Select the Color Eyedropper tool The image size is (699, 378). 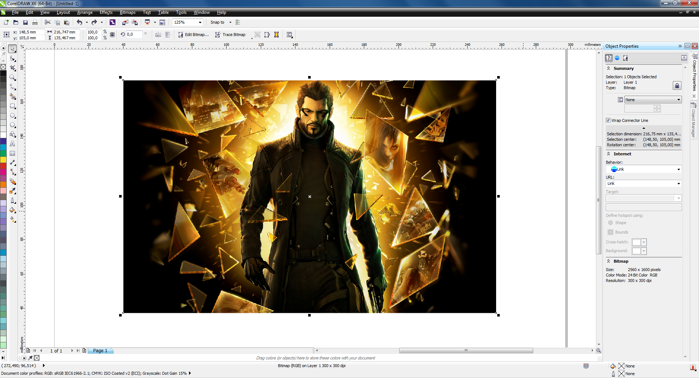13,191
